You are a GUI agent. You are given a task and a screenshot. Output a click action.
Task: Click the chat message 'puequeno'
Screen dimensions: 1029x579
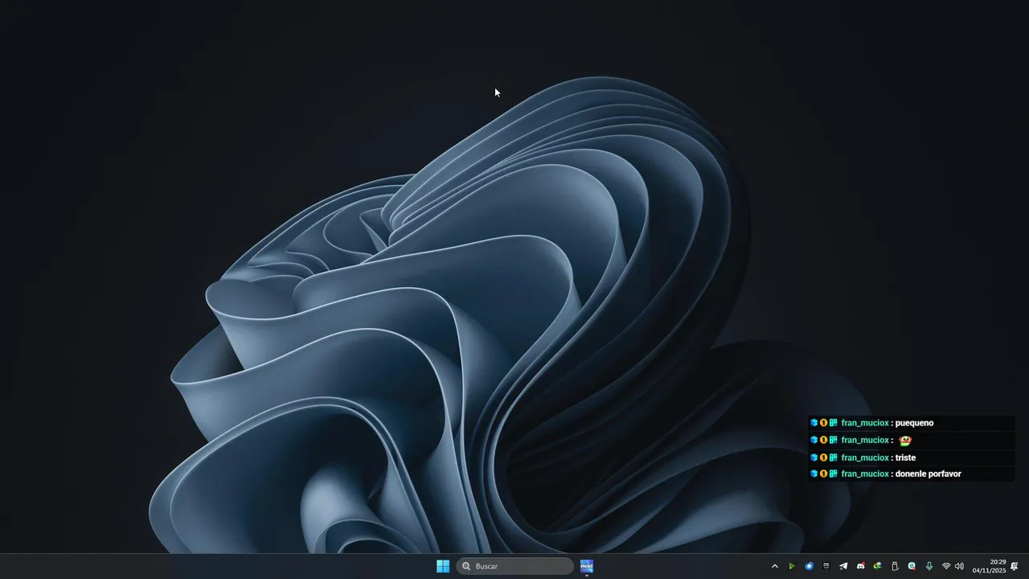(914, 423)
